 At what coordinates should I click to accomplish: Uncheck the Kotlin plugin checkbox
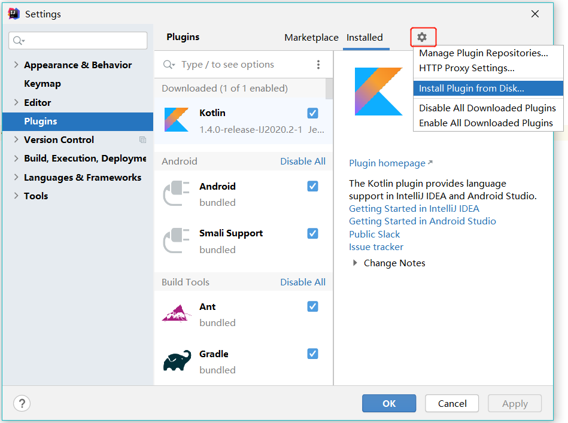(312, 113)
